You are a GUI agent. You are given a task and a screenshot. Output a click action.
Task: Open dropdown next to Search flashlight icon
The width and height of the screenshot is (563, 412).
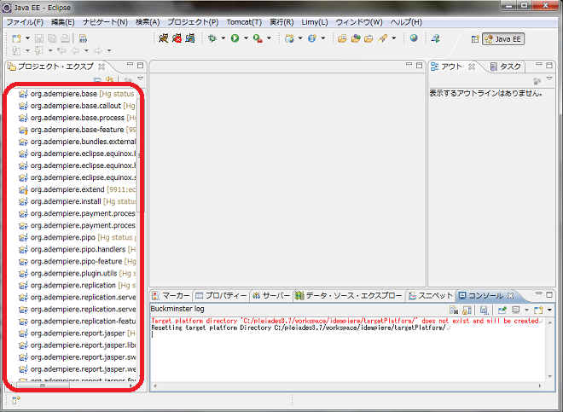click(x=394, y=38)
